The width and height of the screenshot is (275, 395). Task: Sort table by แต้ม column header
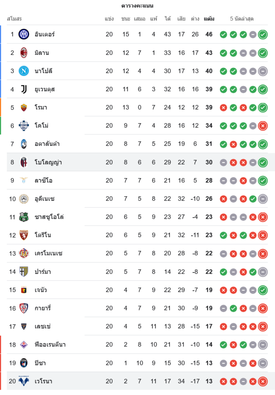click(x=209, y=19)
